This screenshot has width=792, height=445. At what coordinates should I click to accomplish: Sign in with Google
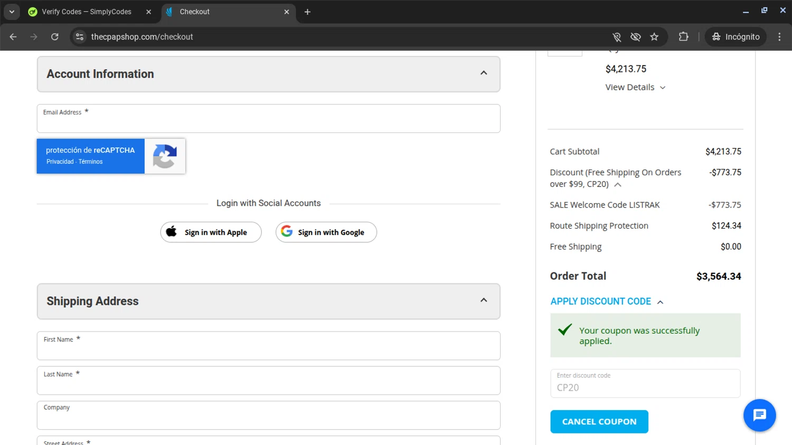coord(326,232)
